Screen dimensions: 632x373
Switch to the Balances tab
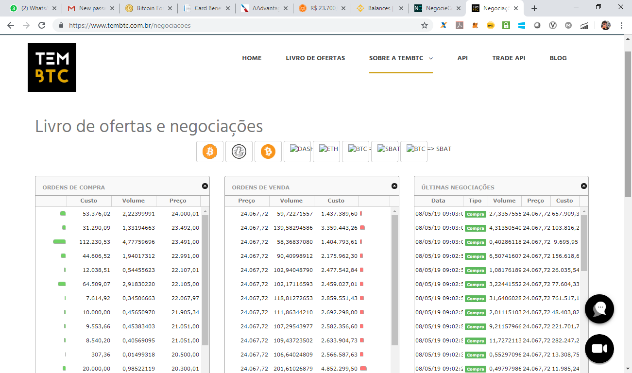(380, 8)
